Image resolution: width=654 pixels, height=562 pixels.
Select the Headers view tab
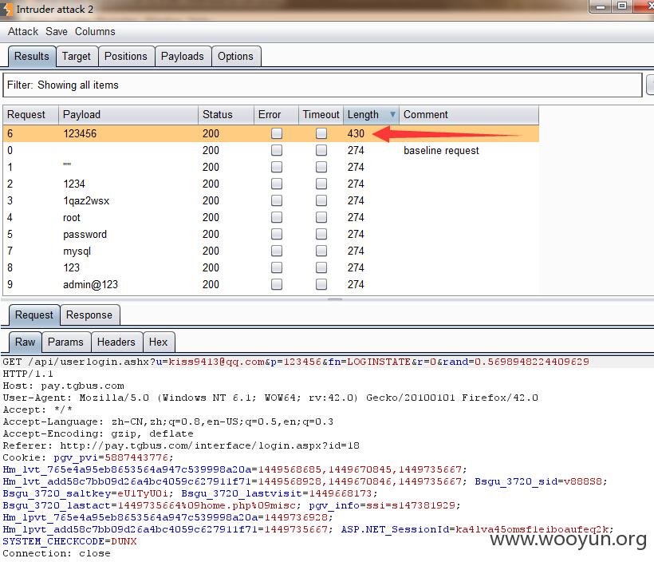point(116,342)
